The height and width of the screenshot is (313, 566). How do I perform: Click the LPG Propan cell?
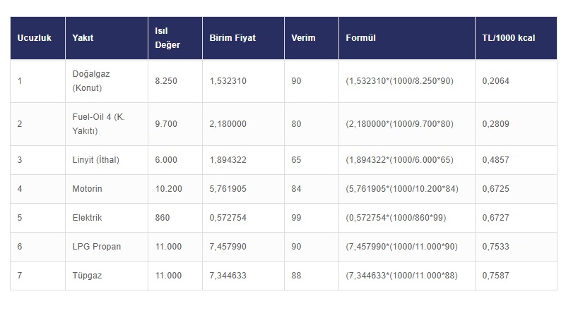(96, 247)
